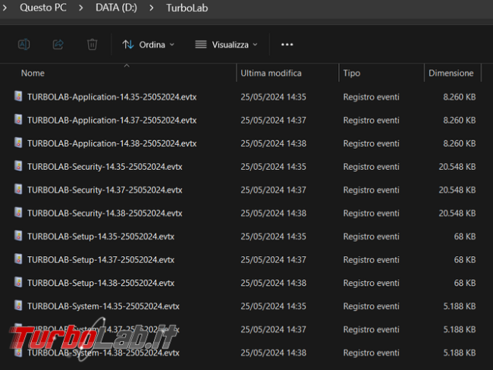Click date 25/05/2024 14:35 of Application-14.35 row

click(273, 97)
